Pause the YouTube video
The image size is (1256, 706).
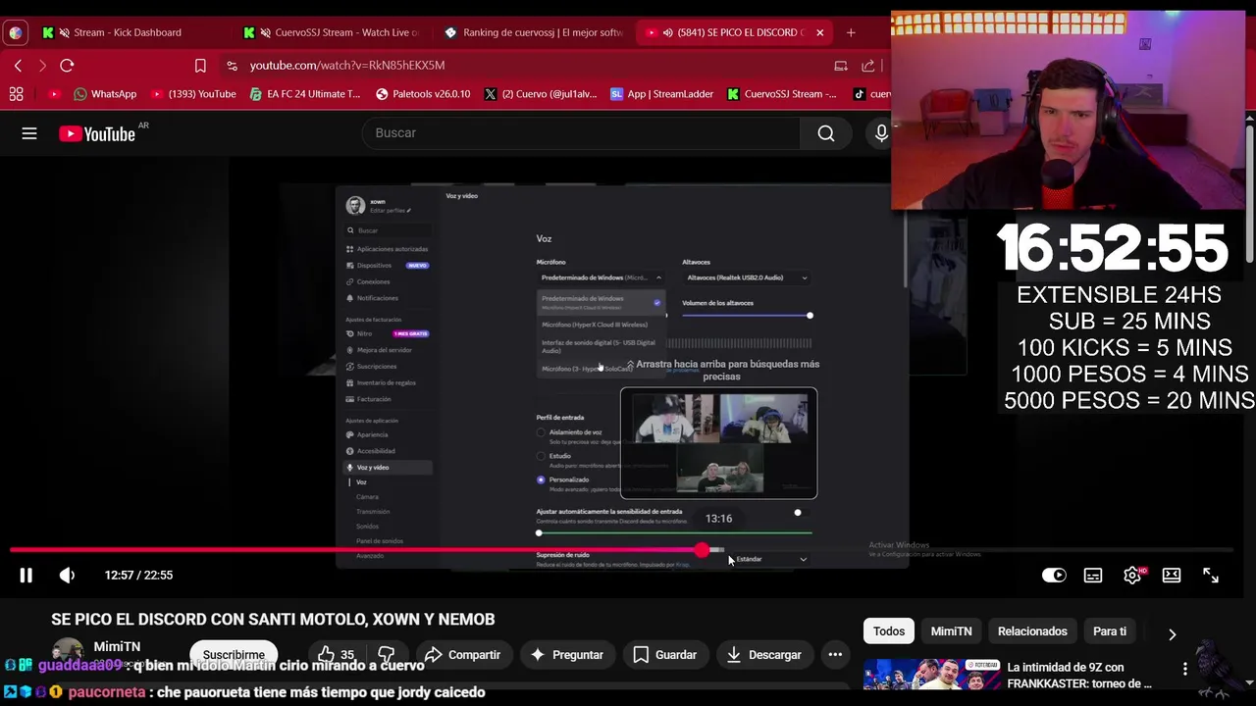coord(26,576)
